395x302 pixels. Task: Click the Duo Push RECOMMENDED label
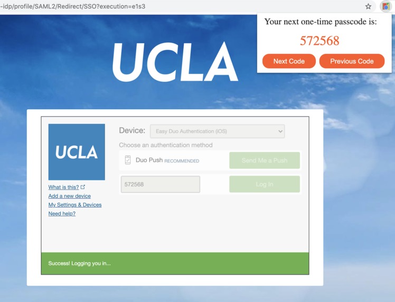(167, 160)
